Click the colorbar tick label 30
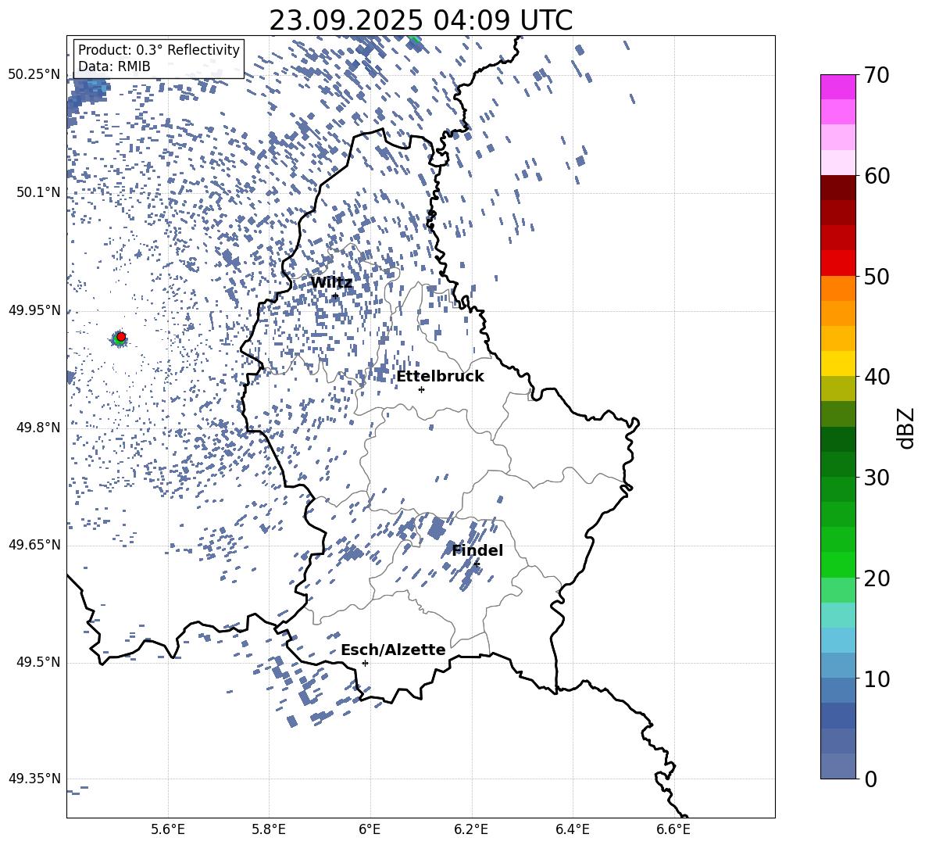This screenshot has height=845, width=925. (877, 478)
